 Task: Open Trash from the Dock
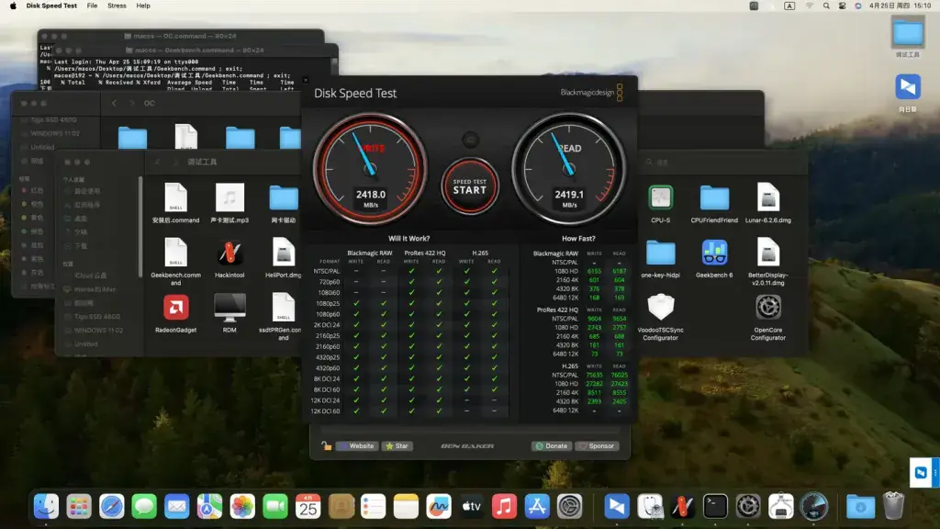click(x=893, y=507)
